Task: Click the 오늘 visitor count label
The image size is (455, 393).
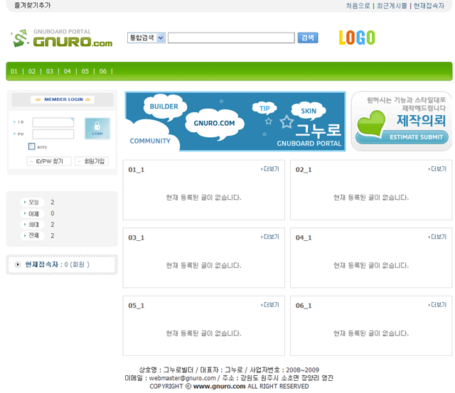Action: coord(32,202)
